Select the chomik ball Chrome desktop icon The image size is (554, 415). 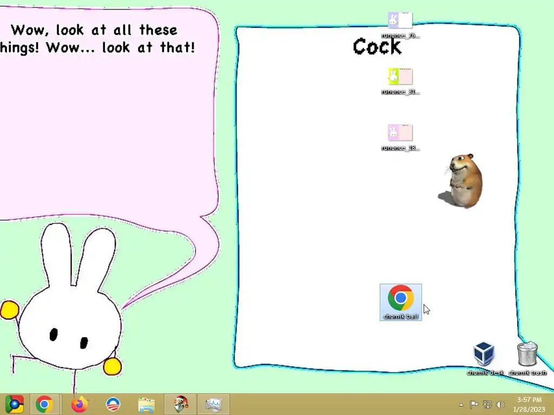coord(401,303)
